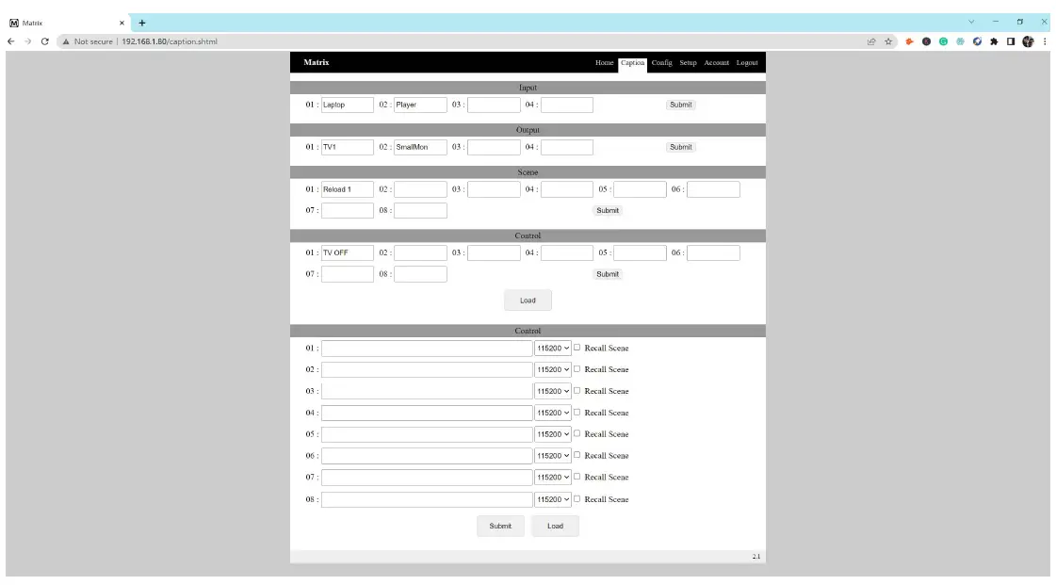The height and width of the screenshot is (585, 1056).
Task: Enable Recall Scene for control 03
Action: 577,390
